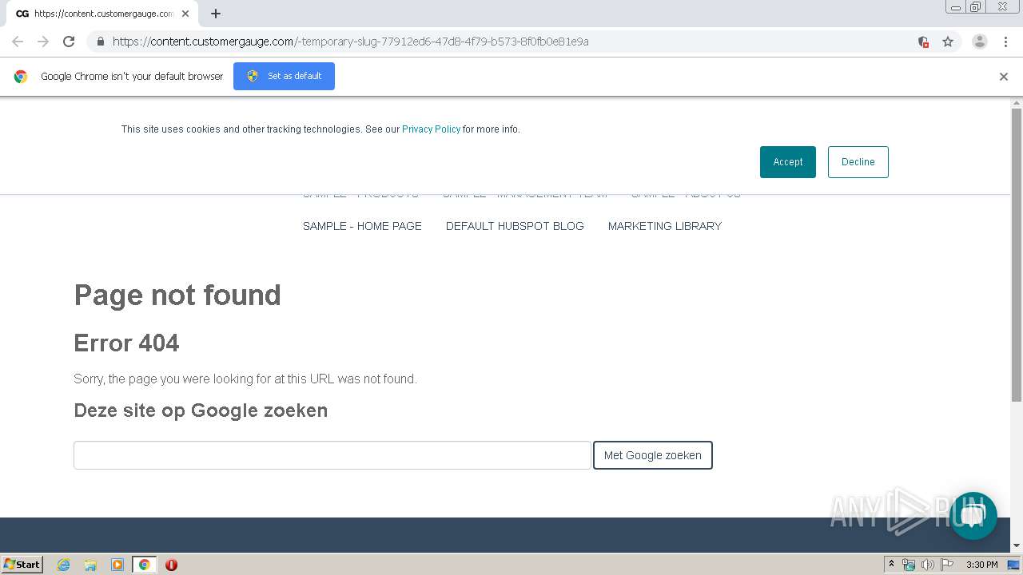
Task: Open the DEFAULT HUBSPOT BLOG menu item
Action: point(515,226)
